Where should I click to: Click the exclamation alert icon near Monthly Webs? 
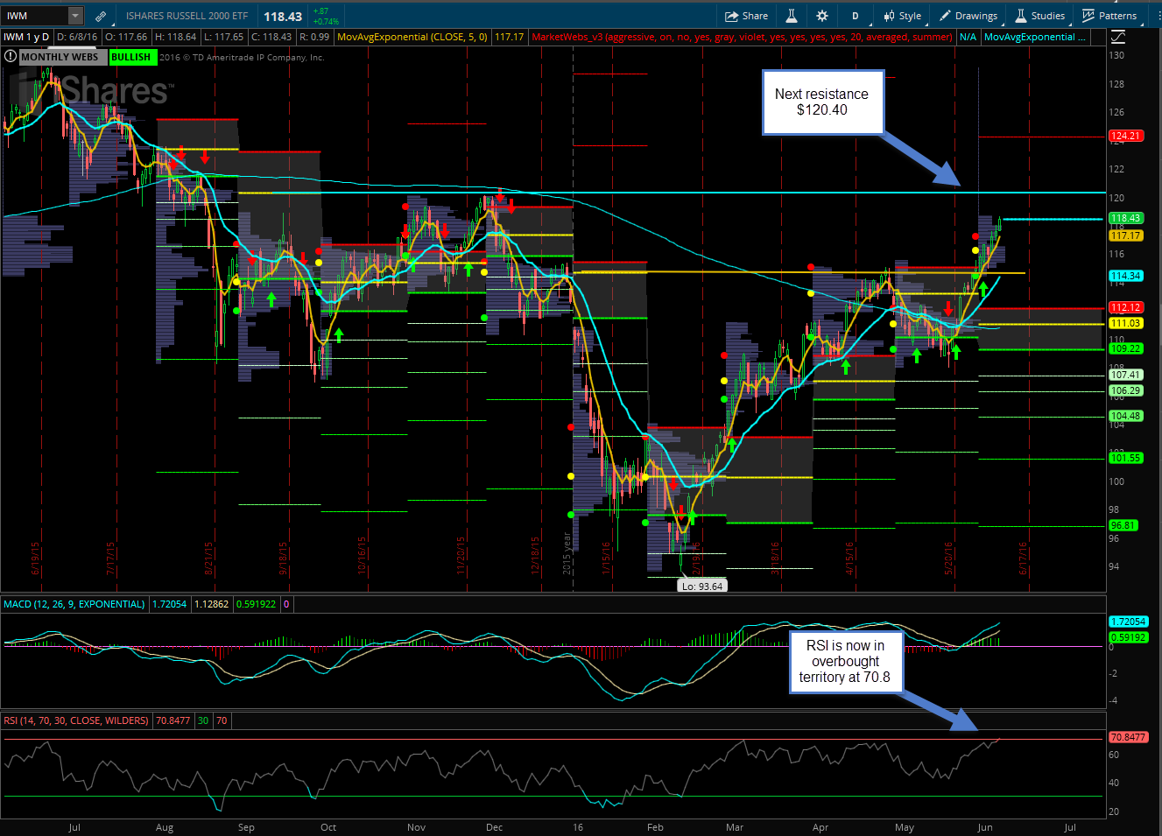point(11,57)
